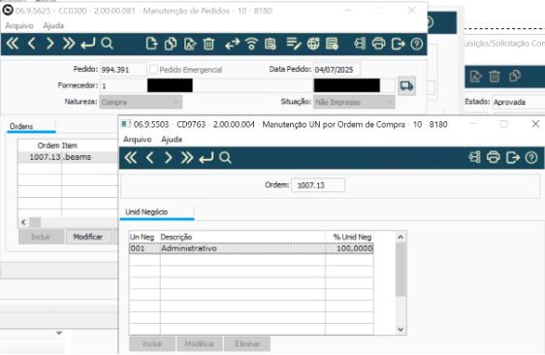The height and width of the screenshot is (355, 545).
Task: Click the Pedido field with 994.391
Action: coord(123,69)
